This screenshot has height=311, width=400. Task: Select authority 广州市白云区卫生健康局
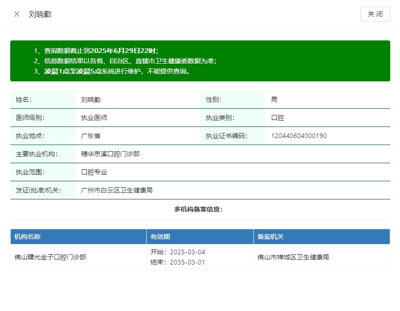[116, 190]
